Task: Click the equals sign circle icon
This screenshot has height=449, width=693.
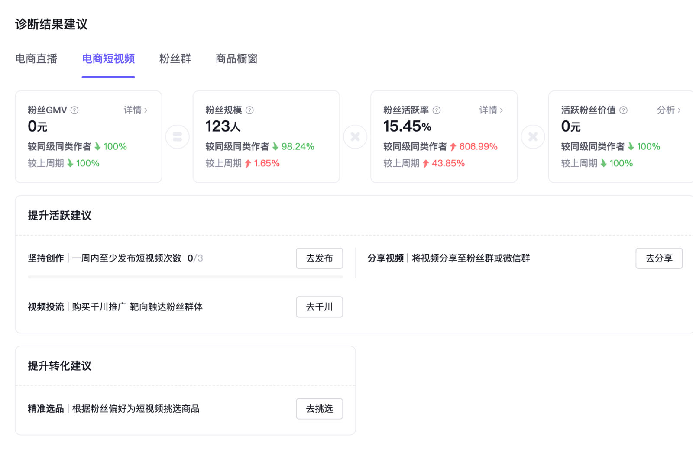Action: (177, 137)
